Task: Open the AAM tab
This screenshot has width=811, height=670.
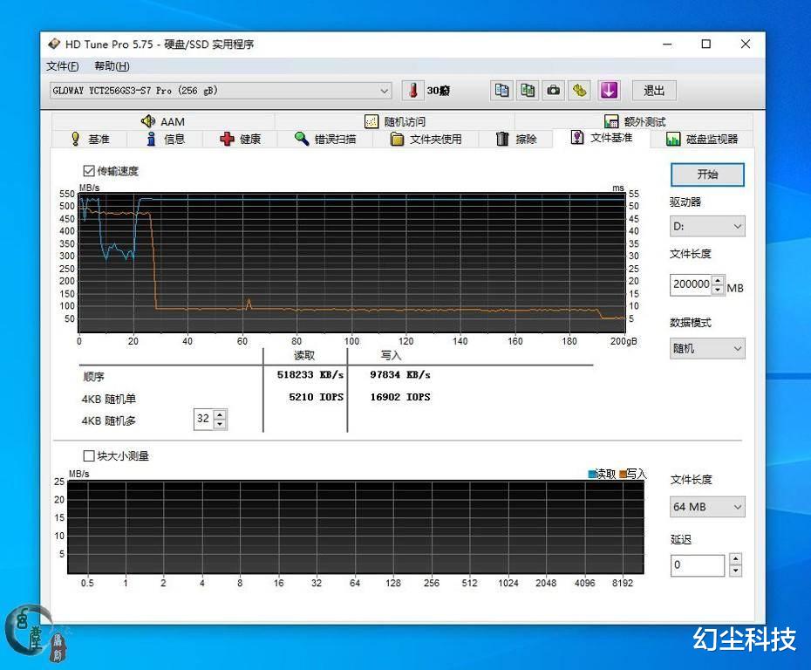Action: tap(163, 121)
